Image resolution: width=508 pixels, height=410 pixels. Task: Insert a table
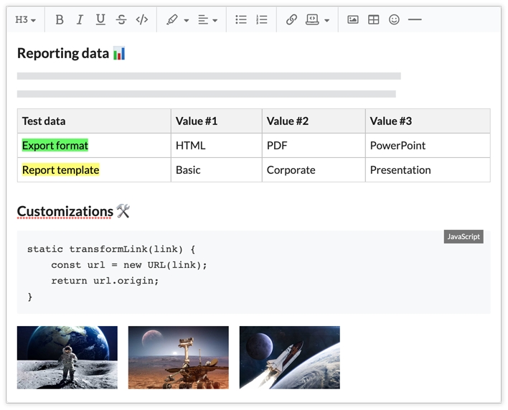[374, 20]
